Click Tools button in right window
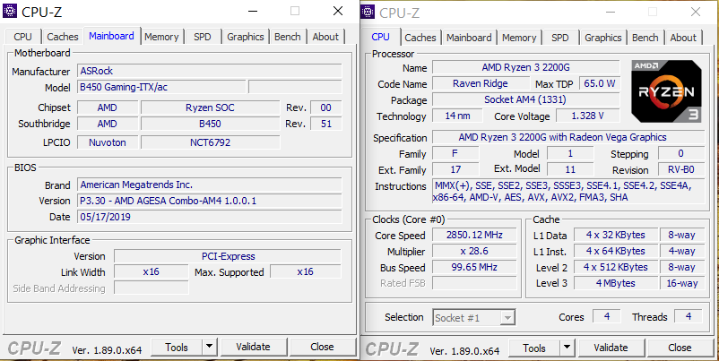This screenshot has height=361, width=719. (x=534, y=348)
